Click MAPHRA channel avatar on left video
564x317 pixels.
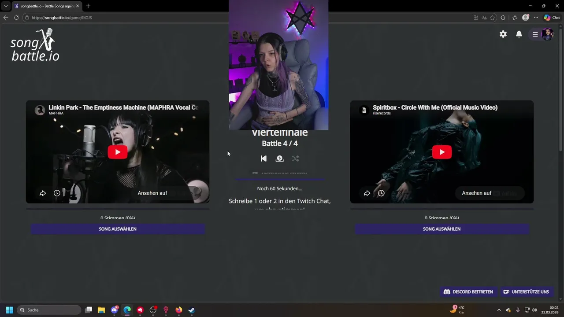tap(40, 110)
